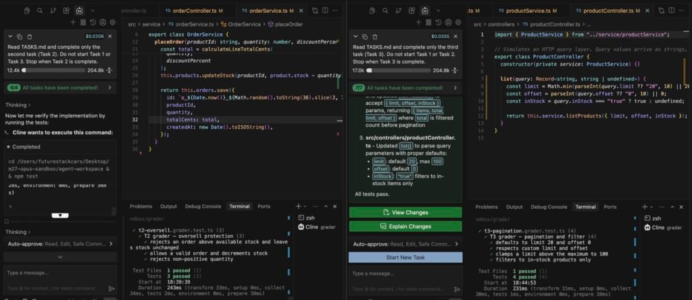
Task: Click the Start New Task button
Action: point(405,257)
